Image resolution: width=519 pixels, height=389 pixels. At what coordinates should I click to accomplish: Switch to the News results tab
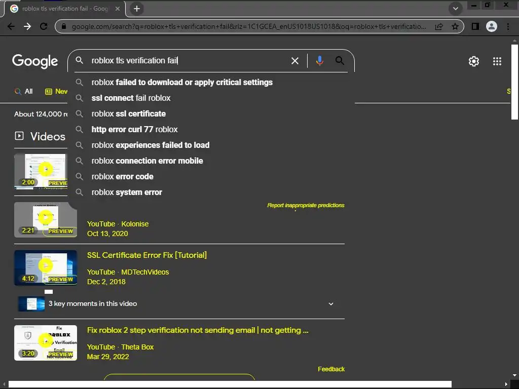click(x=56, y=91)
